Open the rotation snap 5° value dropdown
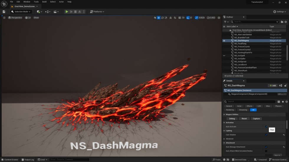This screenshot has height=162, width=289. pos(191,18)
